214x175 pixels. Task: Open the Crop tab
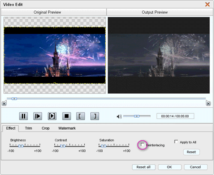tap(45, 128)
